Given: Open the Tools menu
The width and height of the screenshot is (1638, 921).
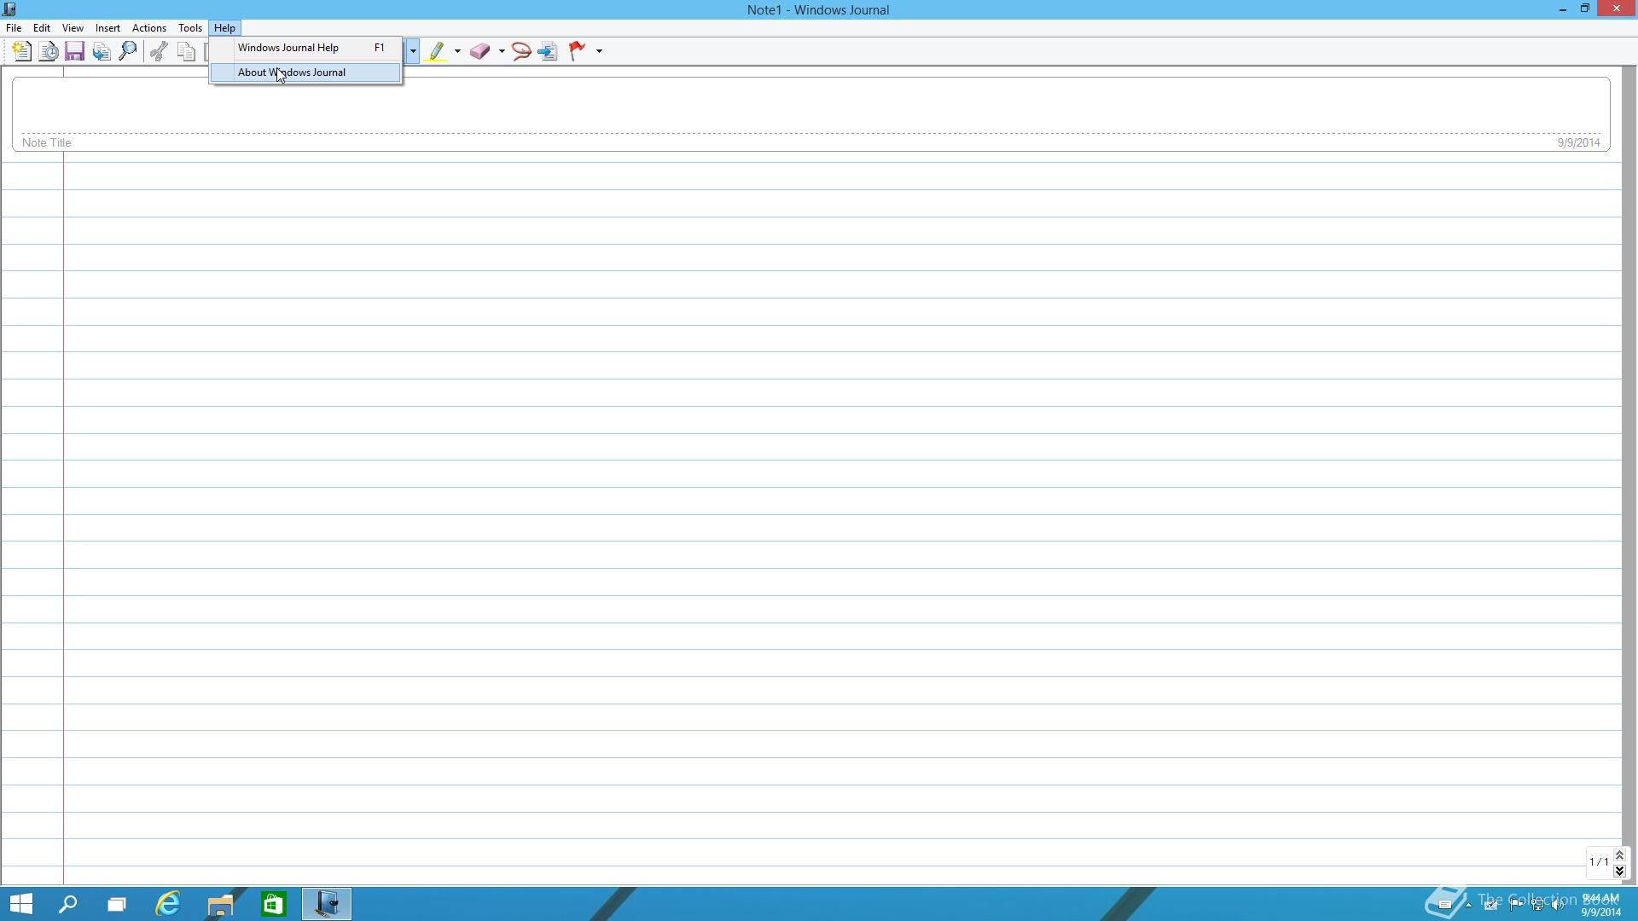Looking at the screenshot, I should (190, 28).
